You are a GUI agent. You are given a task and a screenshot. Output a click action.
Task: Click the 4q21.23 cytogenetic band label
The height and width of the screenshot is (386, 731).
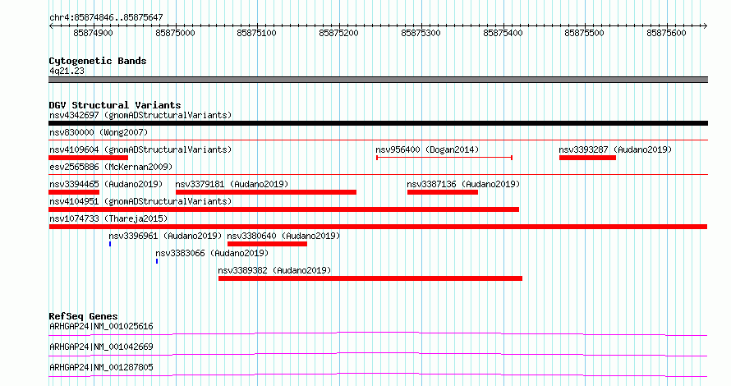tap(67, 71)
